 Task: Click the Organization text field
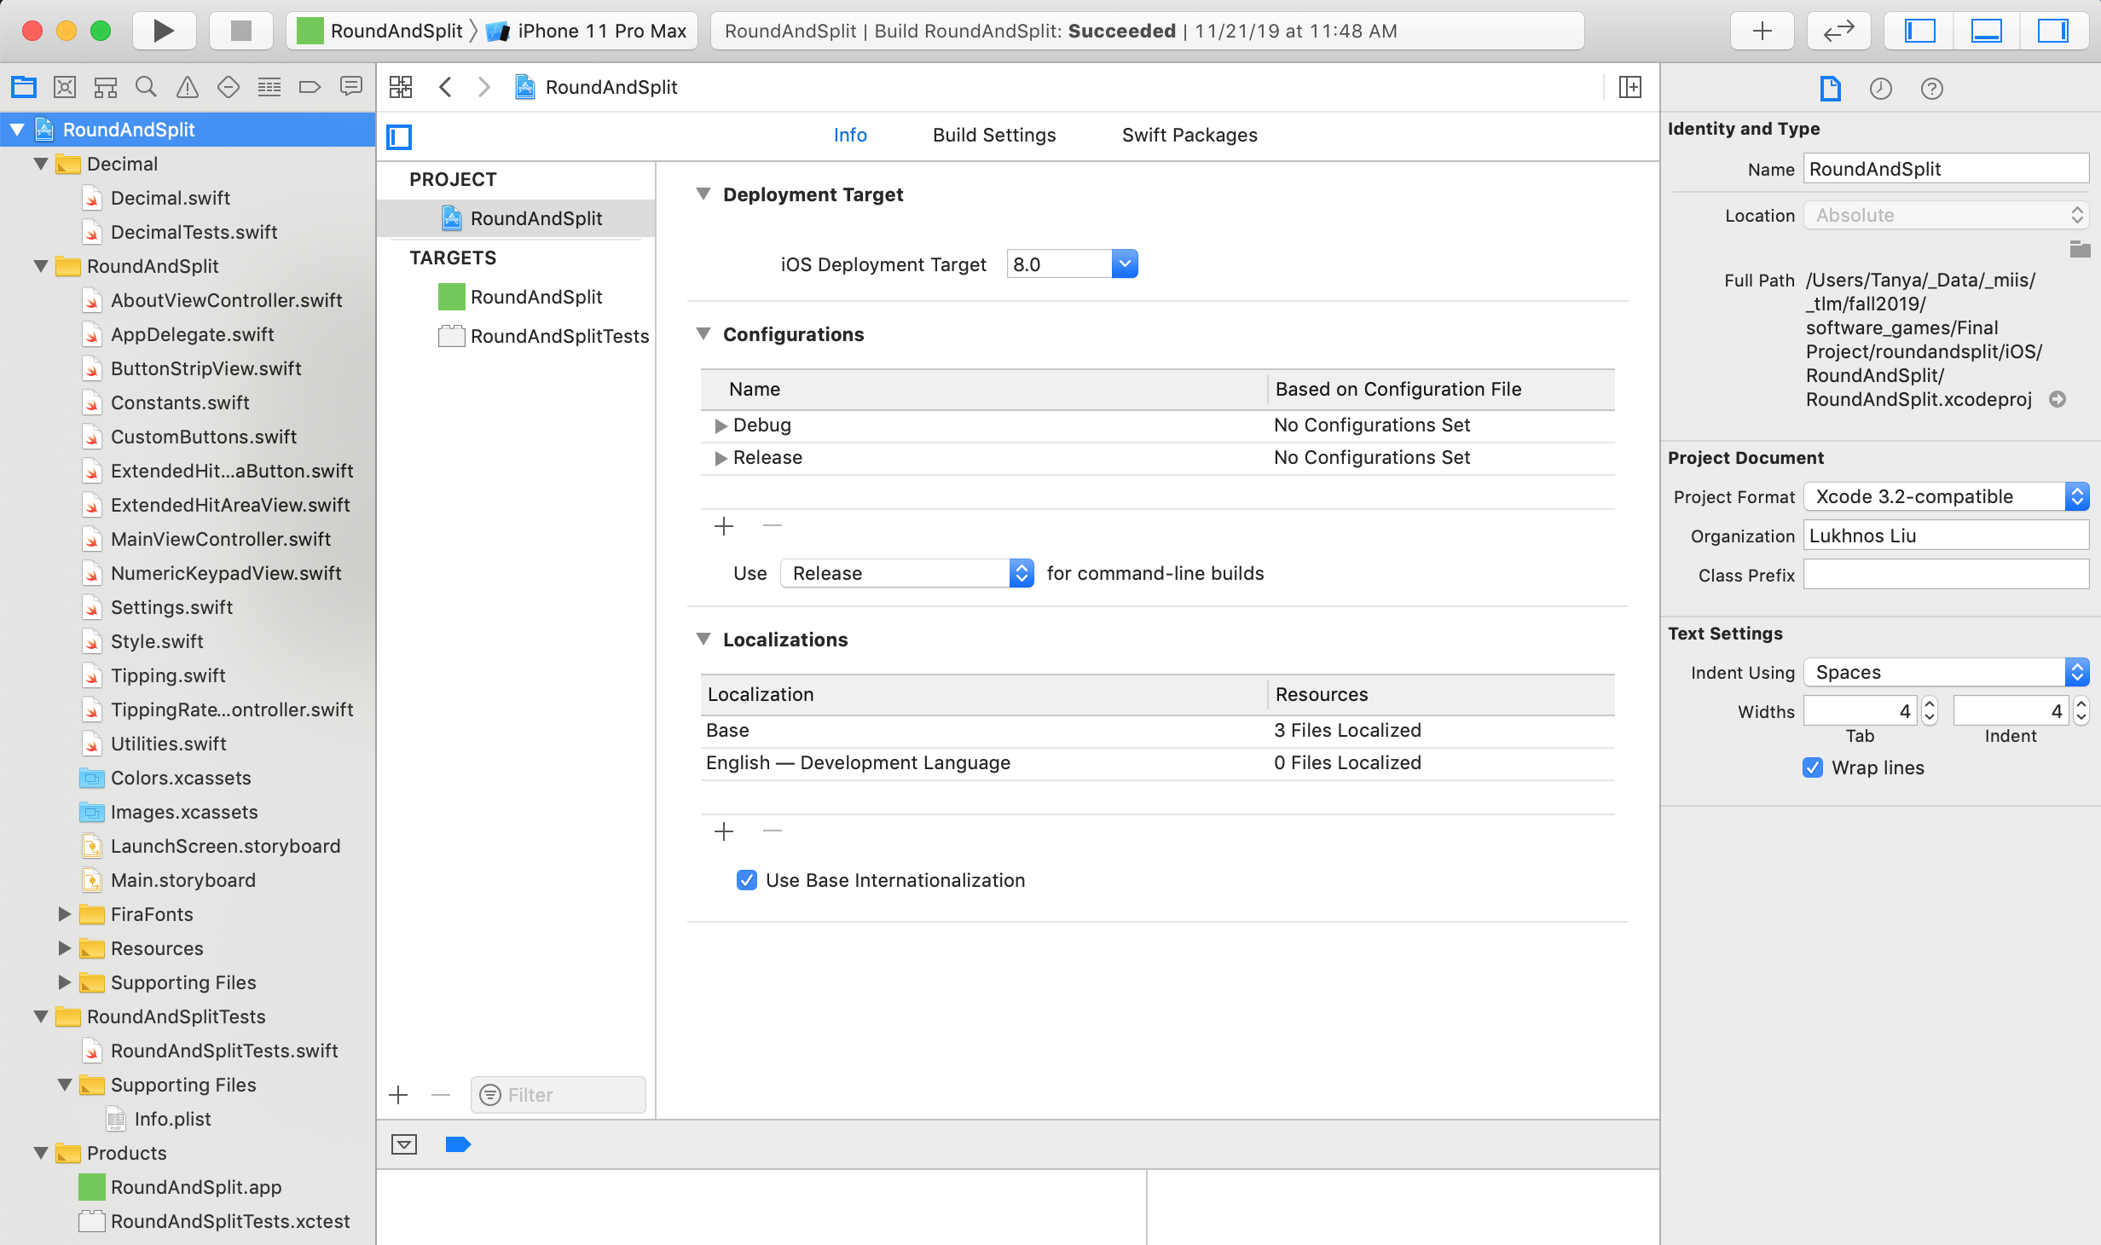[x=1946, y=536]
